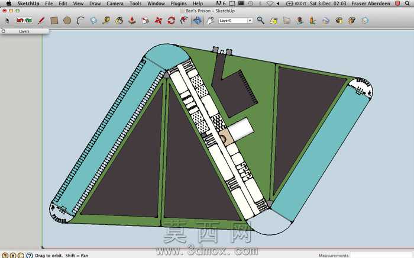
Task: Select the Rotate tool
Action: pos(171,20)
